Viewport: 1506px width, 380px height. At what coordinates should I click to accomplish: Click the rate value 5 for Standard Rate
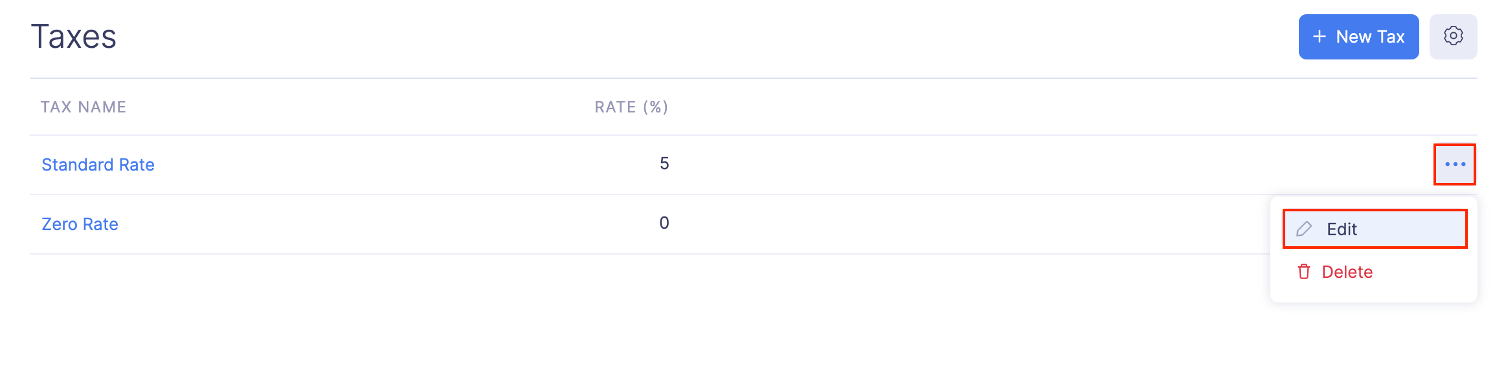pyautogui.click(x=664, y=164)
